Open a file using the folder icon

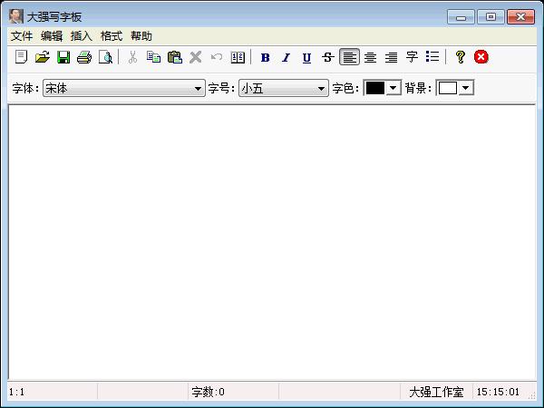(x=43, y=57)
